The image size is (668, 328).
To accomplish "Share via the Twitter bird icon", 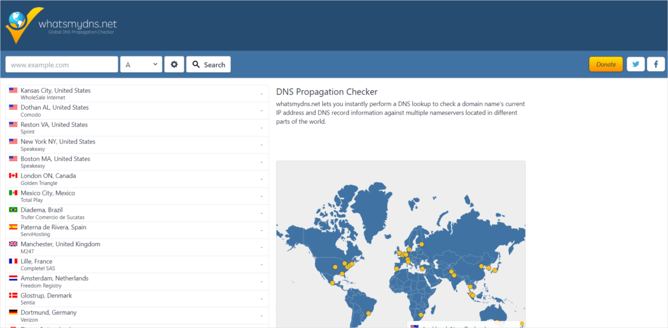I will [x=636, y=64].
